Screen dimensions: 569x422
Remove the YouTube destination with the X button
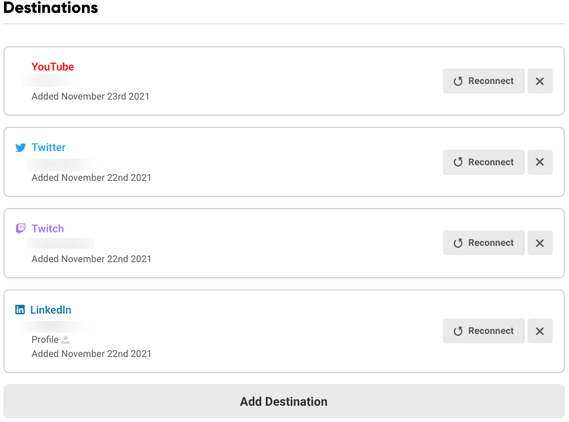540,81
